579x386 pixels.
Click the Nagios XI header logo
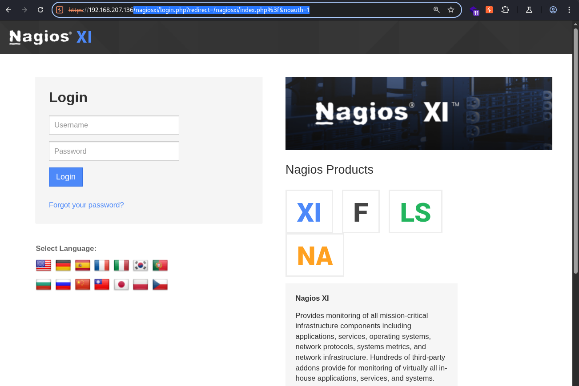click(51, 37)
